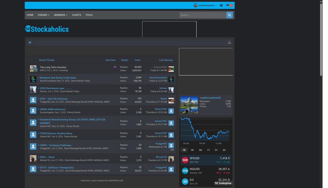Image resolution: width=328 pixels, height=188 pixels.
Task: Click the Stockaholics logo
Action: (47, 29)
